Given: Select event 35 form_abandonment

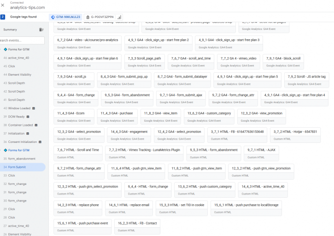Looking at the screenshot, I should [x=23, y=159].
